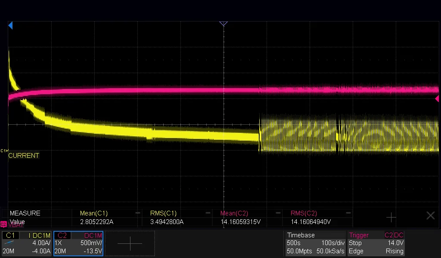Click the MEASURE label
Image resolution: width=441 pixels, height=258 pixels.
click(x=25, y=213)
